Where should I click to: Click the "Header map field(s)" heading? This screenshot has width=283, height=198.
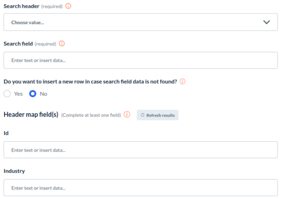click(31, 115)
